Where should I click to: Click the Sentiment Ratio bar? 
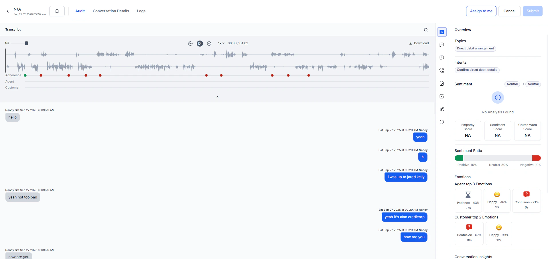[x=498, y=158]
